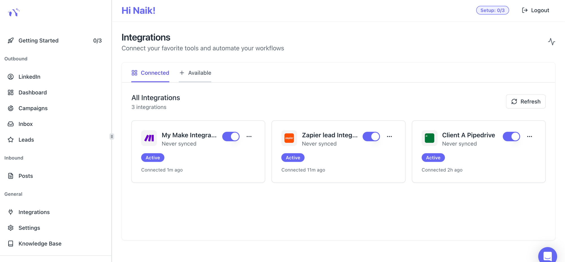The height and width of the screenshot is (262, 565).
Task: Toggle off Client A Pipedrive integration
Action: click(511, 136)
